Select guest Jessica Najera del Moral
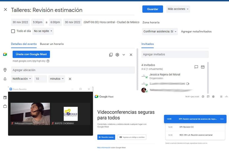229x161 pixels. point(165,75)
